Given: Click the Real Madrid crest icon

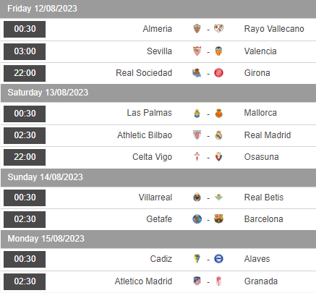Looking at the screenshot, I should pyautogui.click(x=218, y=135).
